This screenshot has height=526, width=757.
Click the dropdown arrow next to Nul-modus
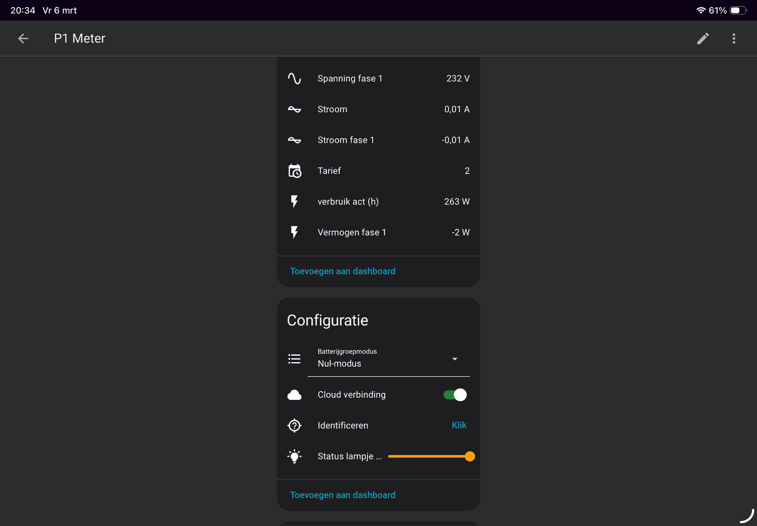pos(455,359)
